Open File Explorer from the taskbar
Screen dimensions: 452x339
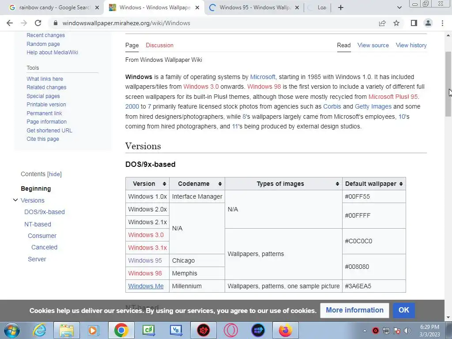pyautogui.click(x=67, y=330)
